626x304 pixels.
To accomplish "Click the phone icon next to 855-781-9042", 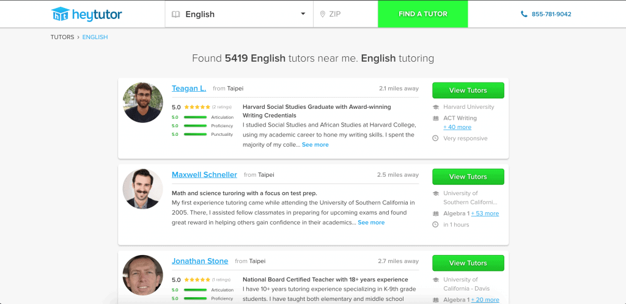I will click(524, 14).
